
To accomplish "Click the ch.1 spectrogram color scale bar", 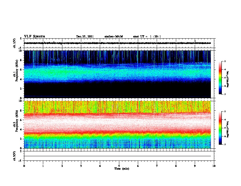I will [x=220, y=78].
